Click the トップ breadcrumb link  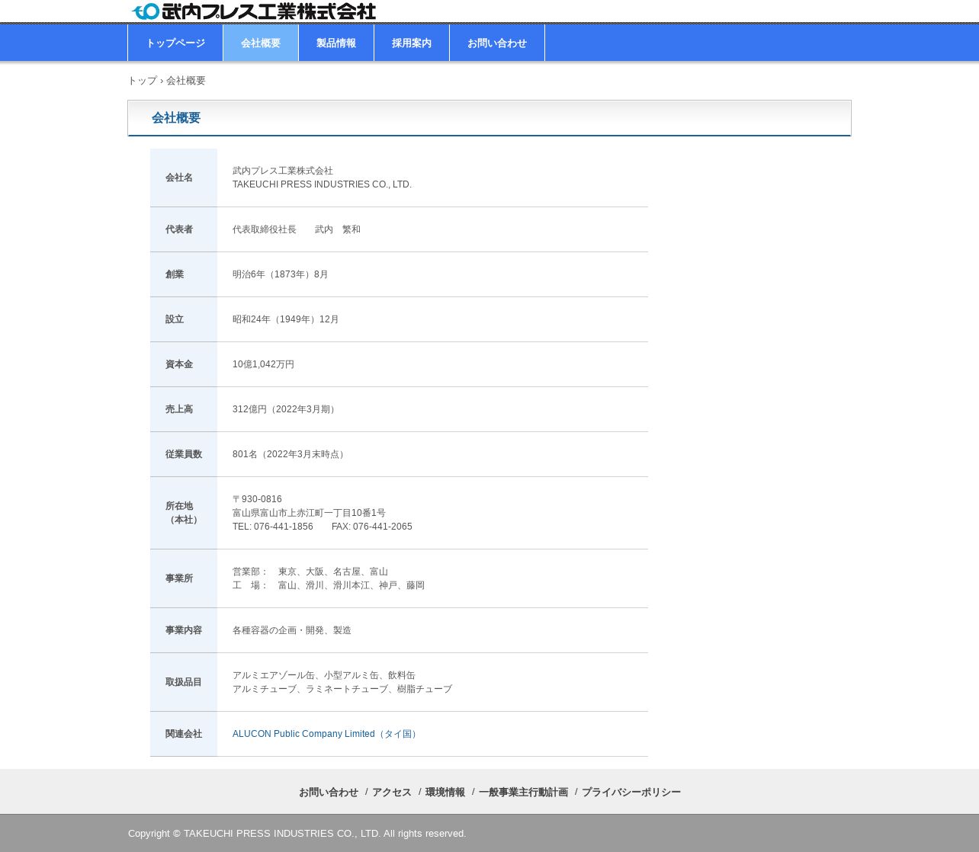tap(143, 81)
